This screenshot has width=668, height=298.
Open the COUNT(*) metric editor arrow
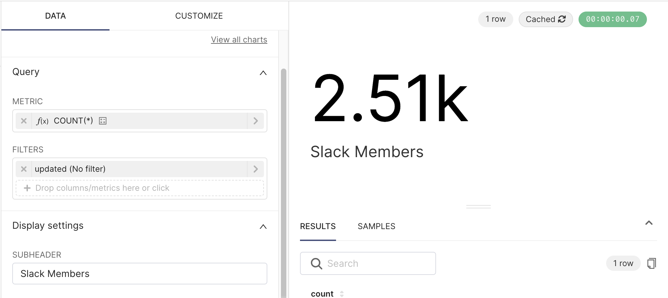[255, 121]
